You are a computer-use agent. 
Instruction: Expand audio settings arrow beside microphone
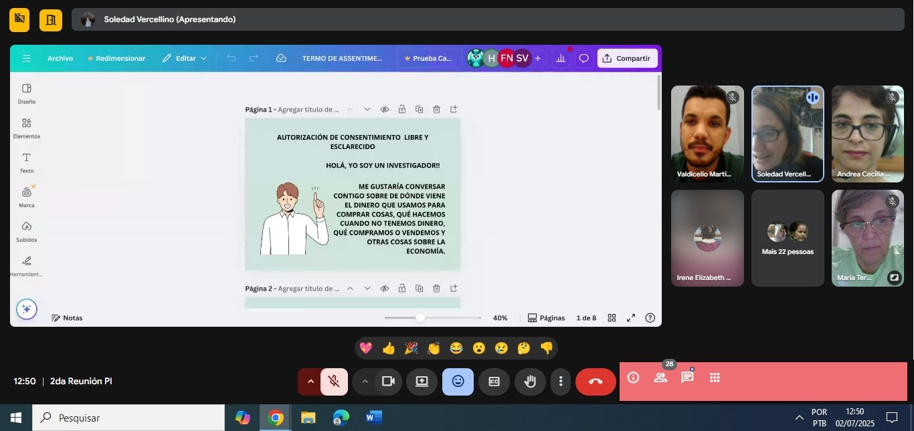tap(310, 382)
